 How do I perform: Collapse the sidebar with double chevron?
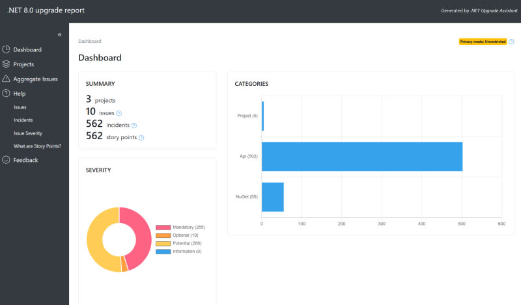pyautogui.click(x=59, y=34)
